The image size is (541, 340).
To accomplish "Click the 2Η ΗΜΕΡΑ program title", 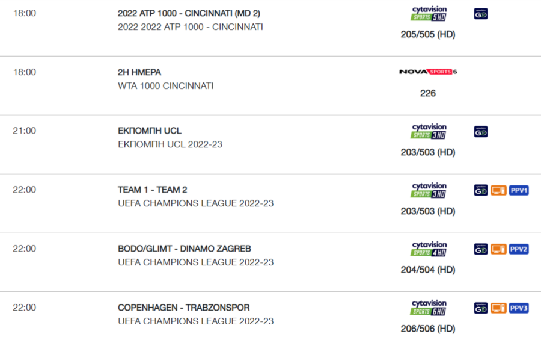I will click(x=139, y=72).
